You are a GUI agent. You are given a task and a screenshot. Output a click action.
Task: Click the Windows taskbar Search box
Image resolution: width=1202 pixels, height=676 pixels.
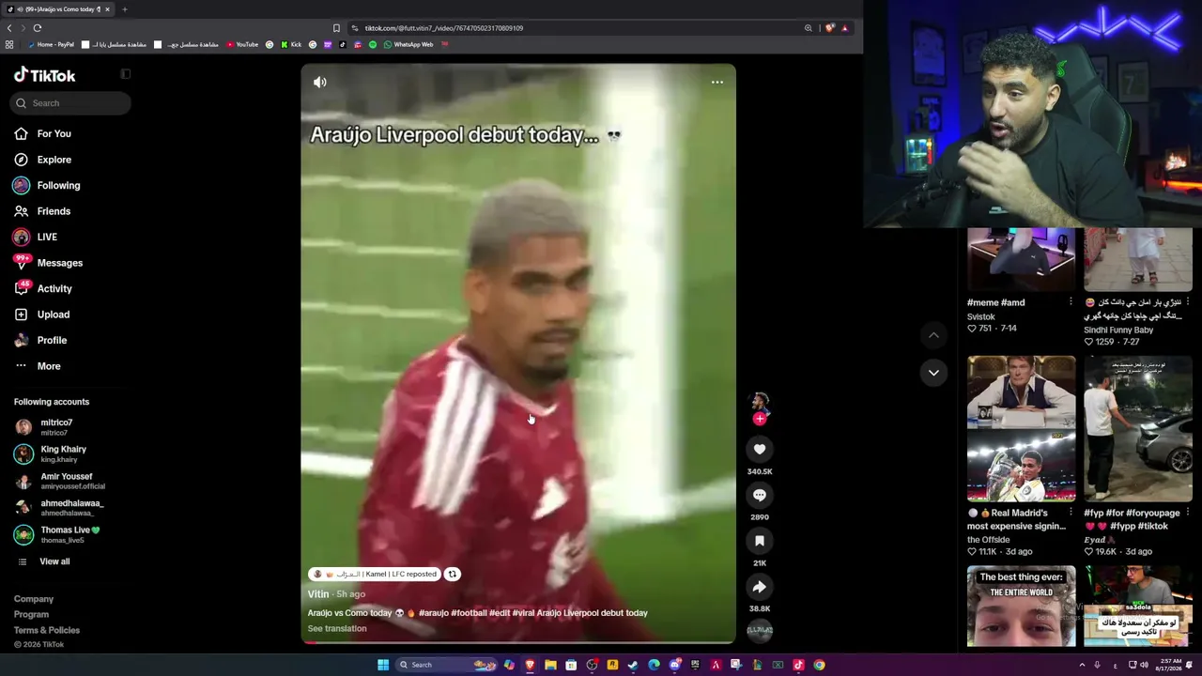[x=448, y=665]
